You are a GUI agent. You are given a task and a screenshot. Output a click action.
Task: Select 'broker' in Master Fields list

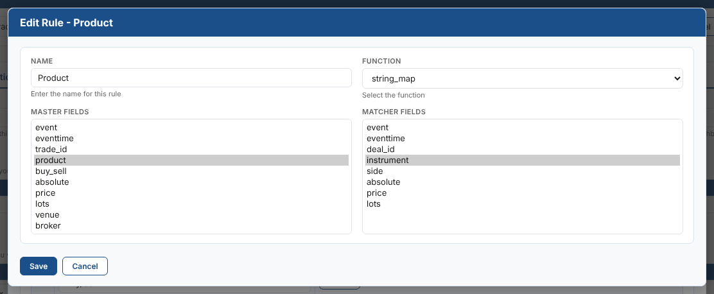[191, 226]
